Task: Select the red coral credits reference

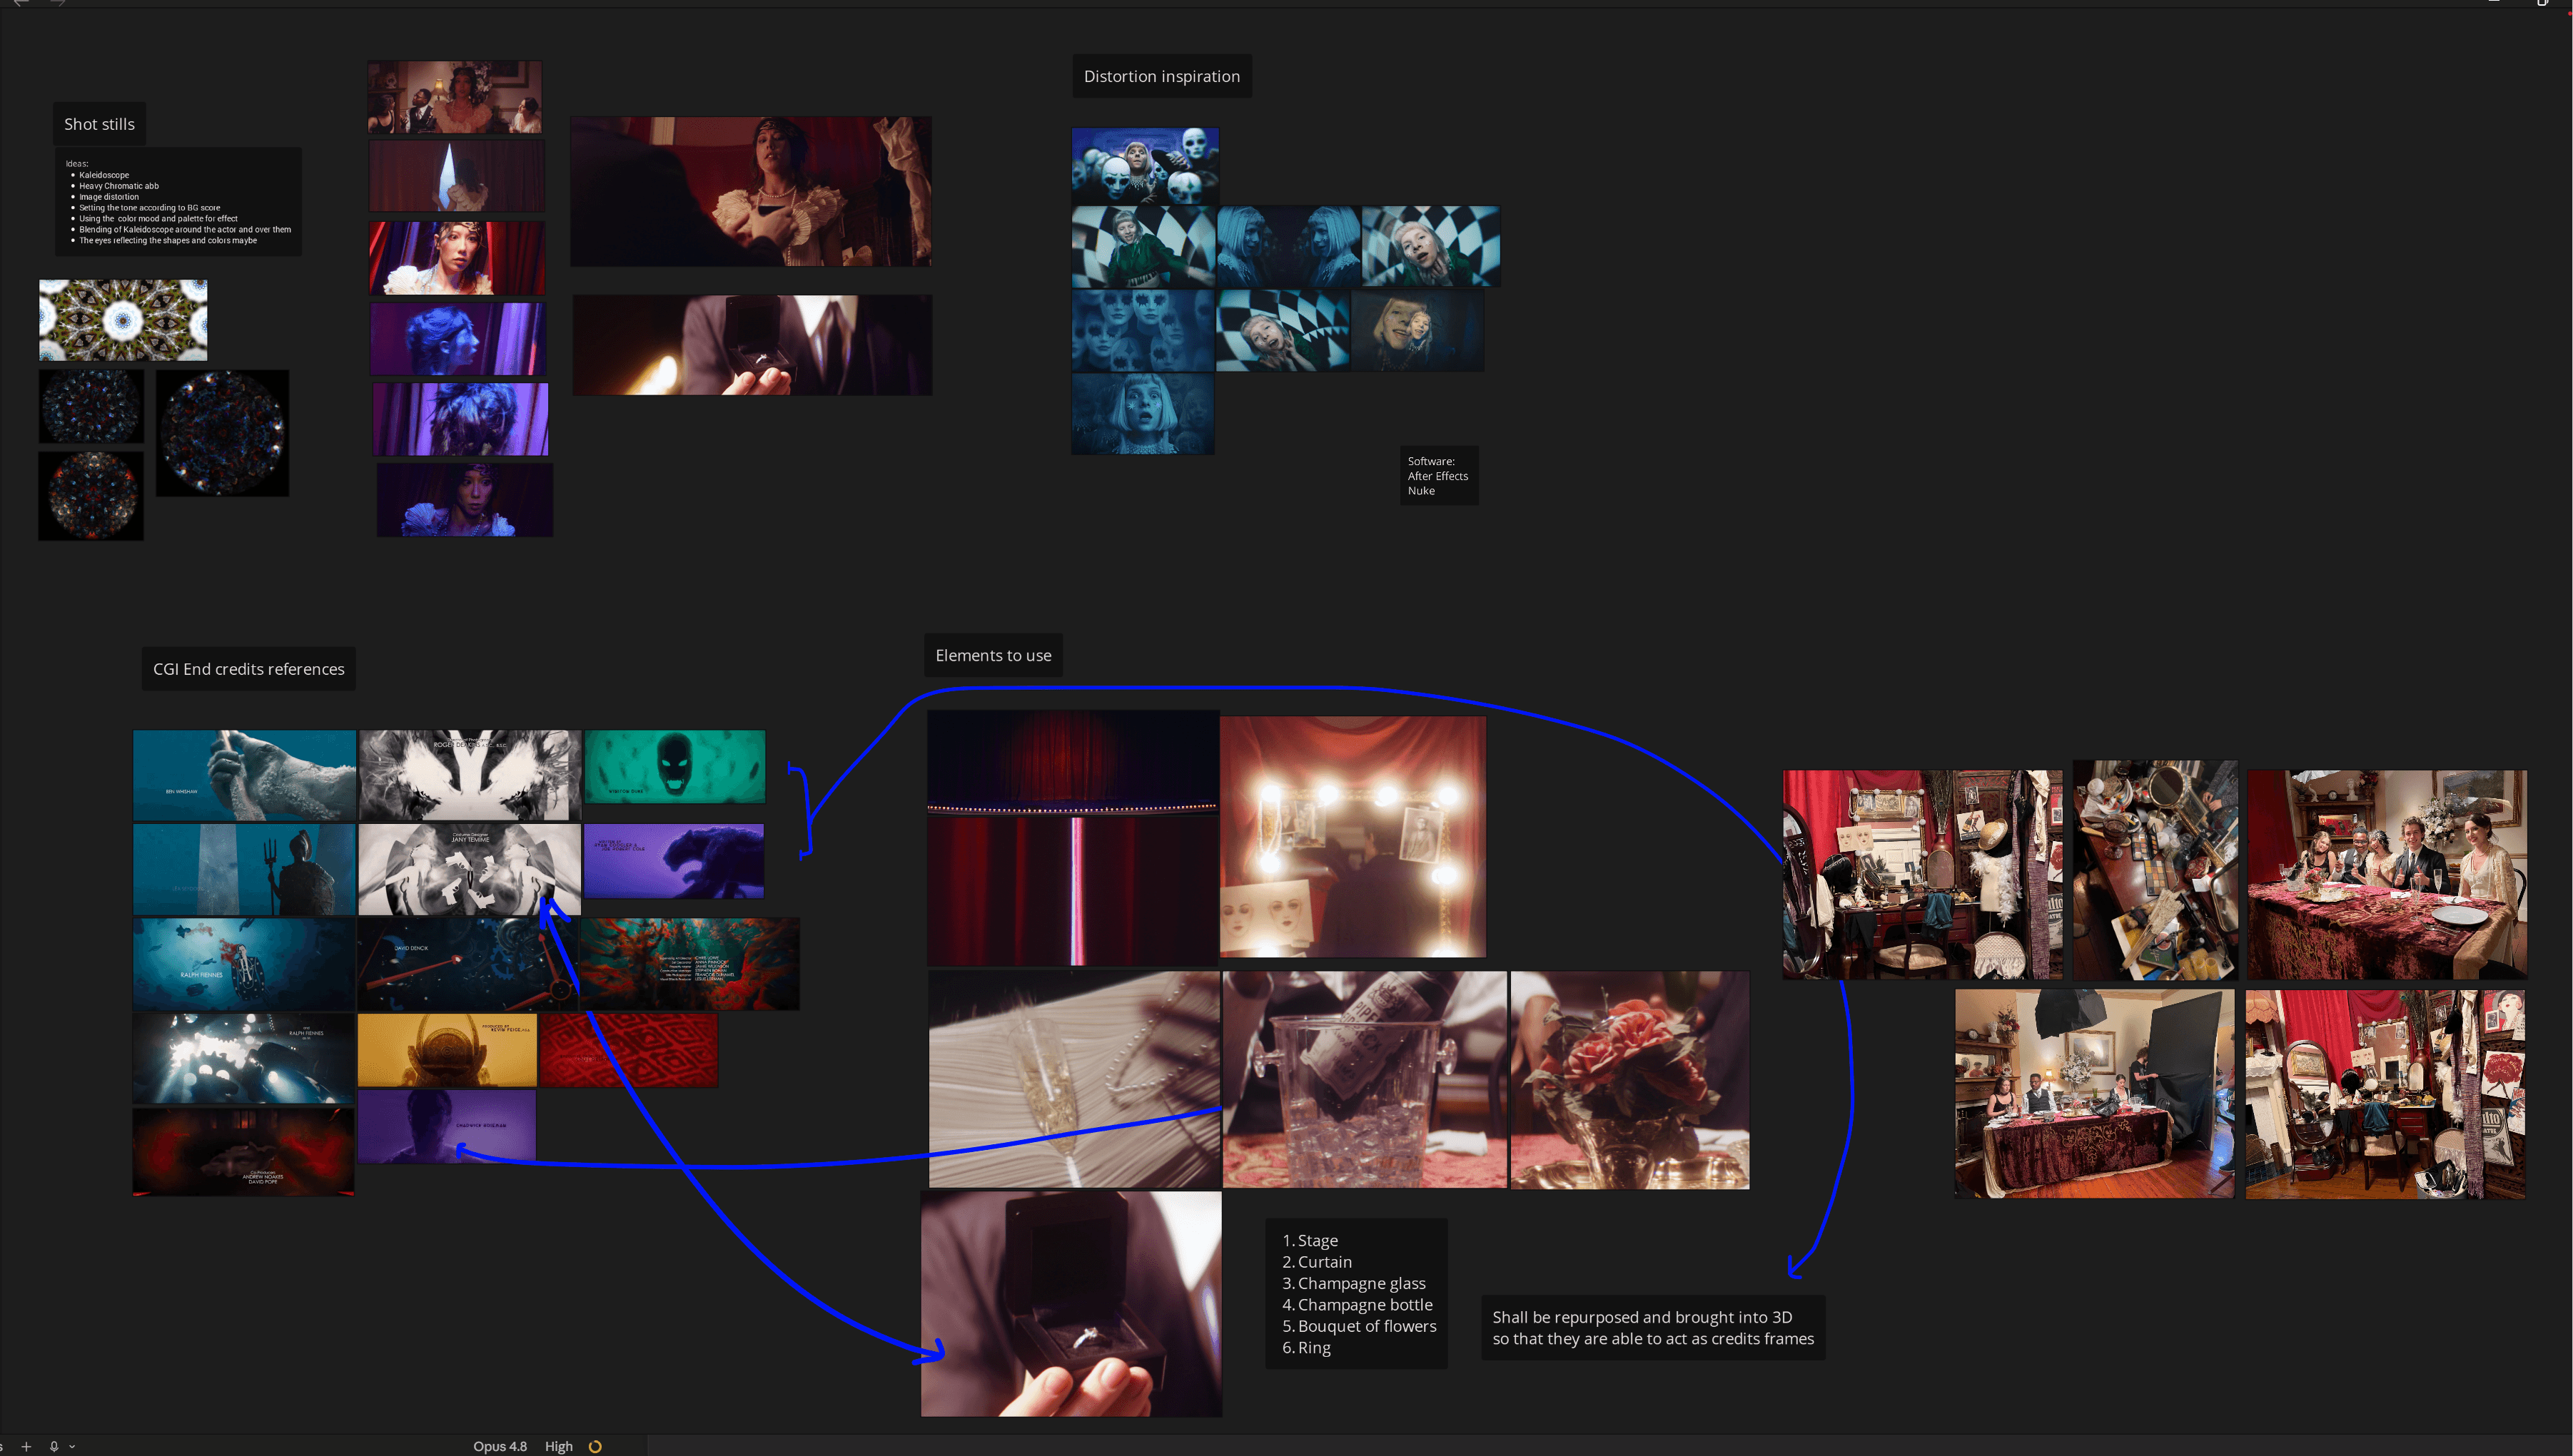Action: point(689,964)
